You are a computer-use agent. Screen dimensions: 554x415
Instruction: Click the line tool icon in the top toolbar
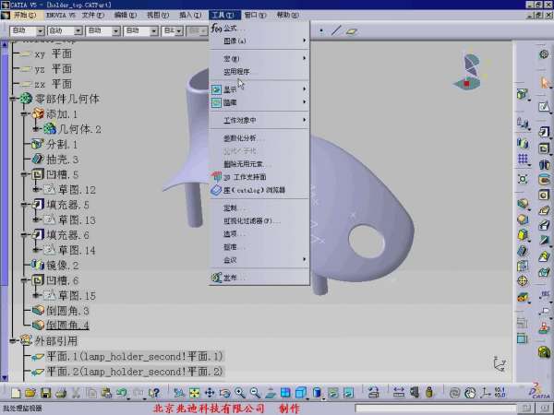(x=336, y=30)
